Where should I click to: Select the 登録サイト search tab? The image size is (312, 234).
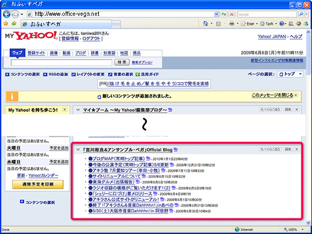coord(36,53)
